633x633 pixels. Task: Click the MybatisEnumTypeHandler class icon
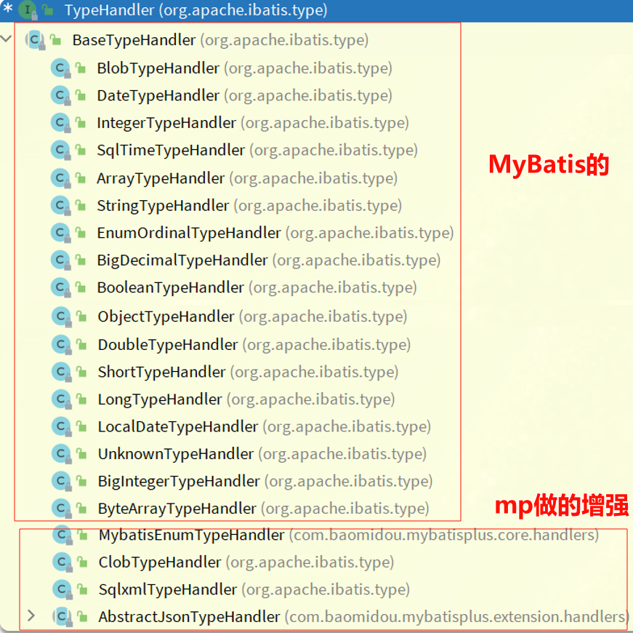pos(63,535)
